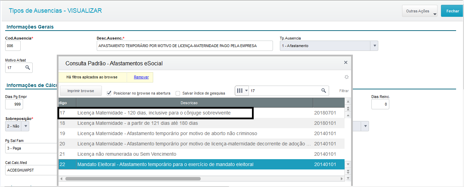Click the Cat.Calc.Med field
Screen dimensions: 464x187
click(31, 170)
